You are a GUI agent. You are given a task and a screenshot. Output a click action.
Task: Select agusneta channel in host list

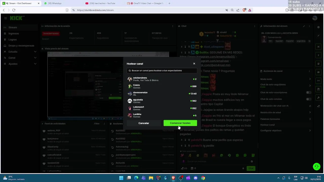(x=162, y=101)
